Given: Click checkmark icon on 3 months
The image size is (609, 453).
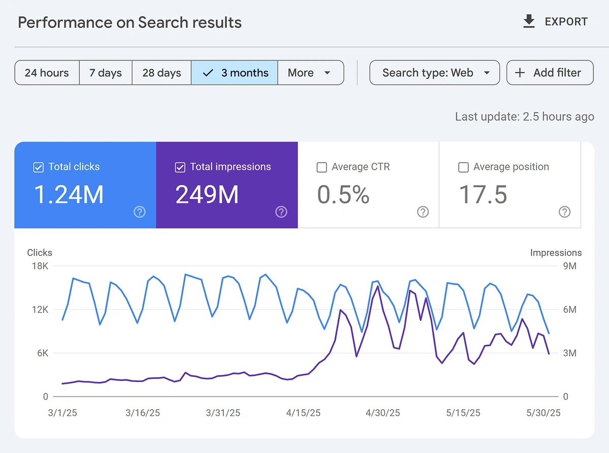Looking at the screenshot, I should [208, 73].
